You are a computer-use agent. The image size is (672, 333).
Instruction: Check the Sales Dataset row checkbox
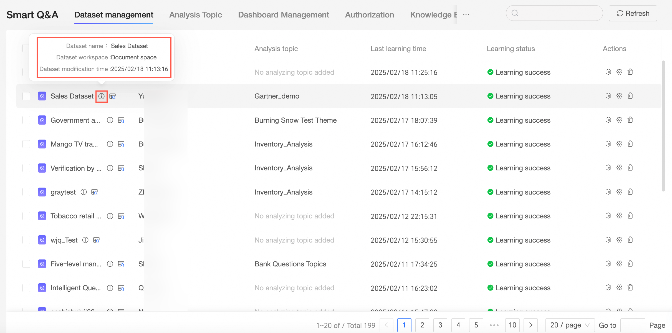(x=26, y=96)
